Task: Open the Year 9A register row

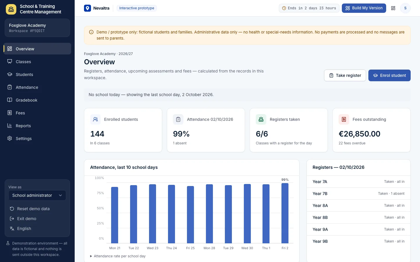Action: [x=358, y=229]
